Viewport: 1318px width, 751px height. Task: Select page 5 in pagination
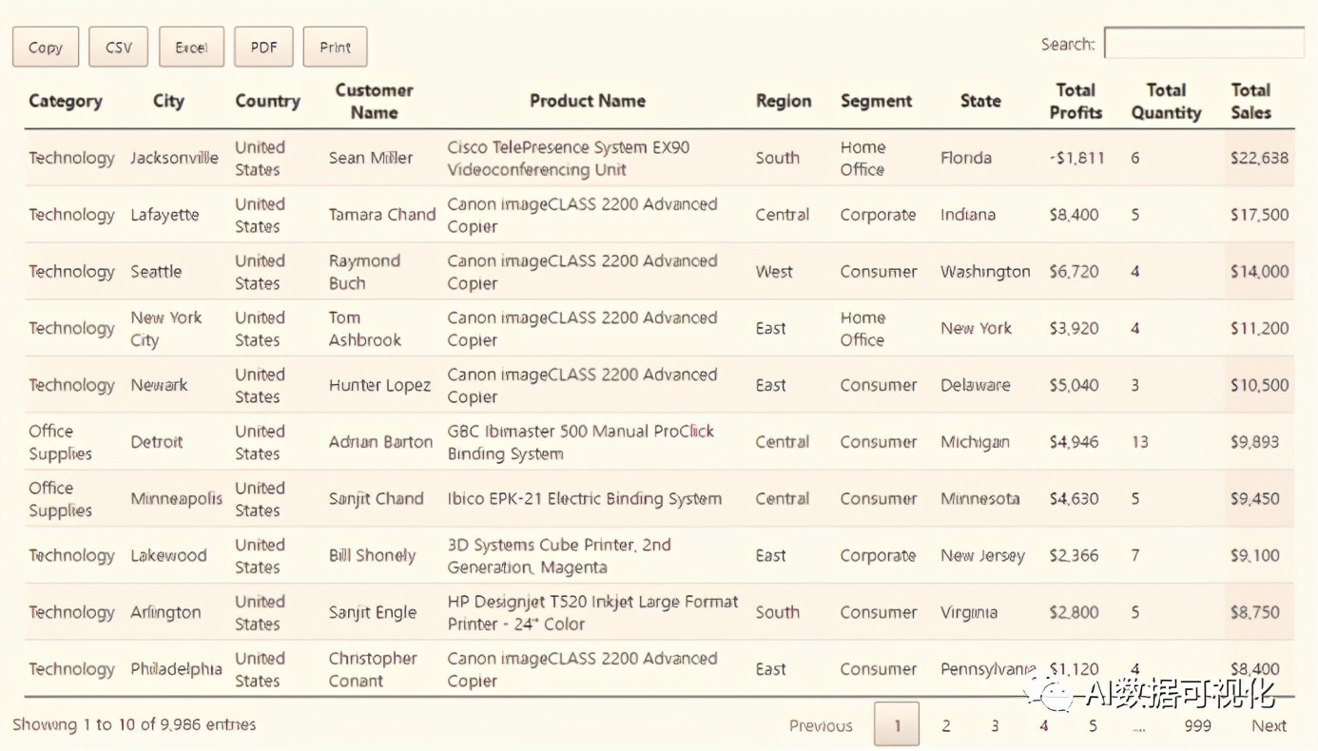[1093, 726]
